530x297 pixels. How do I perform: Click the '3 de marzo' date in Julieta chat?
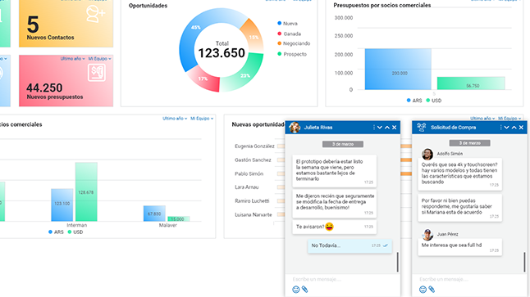pos(343,144)
